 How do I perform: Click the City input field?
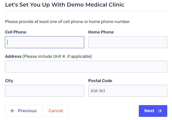44,91
